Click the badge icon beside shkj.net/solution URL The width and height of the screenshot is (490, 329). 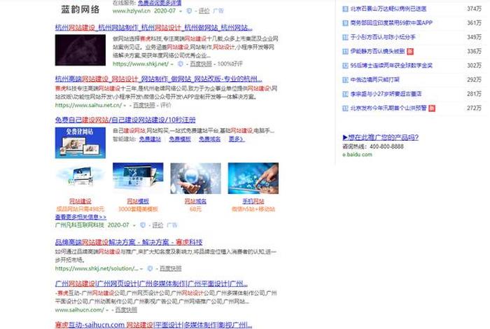point(150,268)
